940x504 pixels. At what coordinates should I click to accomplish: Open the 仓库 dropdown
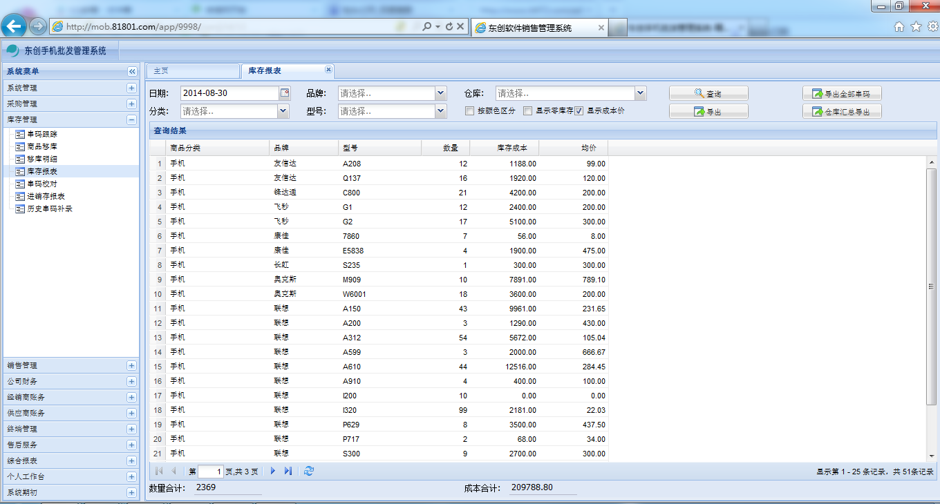pyautogui.click(x=640, y=93)
